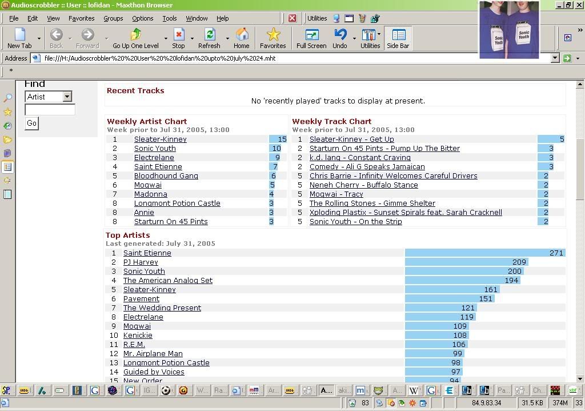Image resolution: width=585 pixels, height=411 pixels.
Task: Click in the Find text input field
Action: (50, 110)
